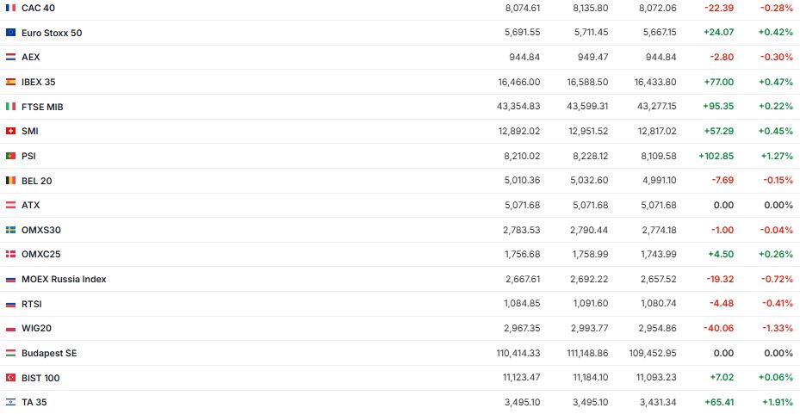The width and height of the screenshot is (800, 414).
Task: Click the Swedish flag icon beside OMXS30
Action: point(10,230)
